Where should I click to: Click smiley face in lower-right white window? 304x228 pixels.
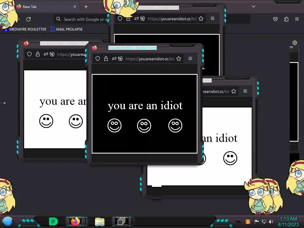tap(230, 158)
